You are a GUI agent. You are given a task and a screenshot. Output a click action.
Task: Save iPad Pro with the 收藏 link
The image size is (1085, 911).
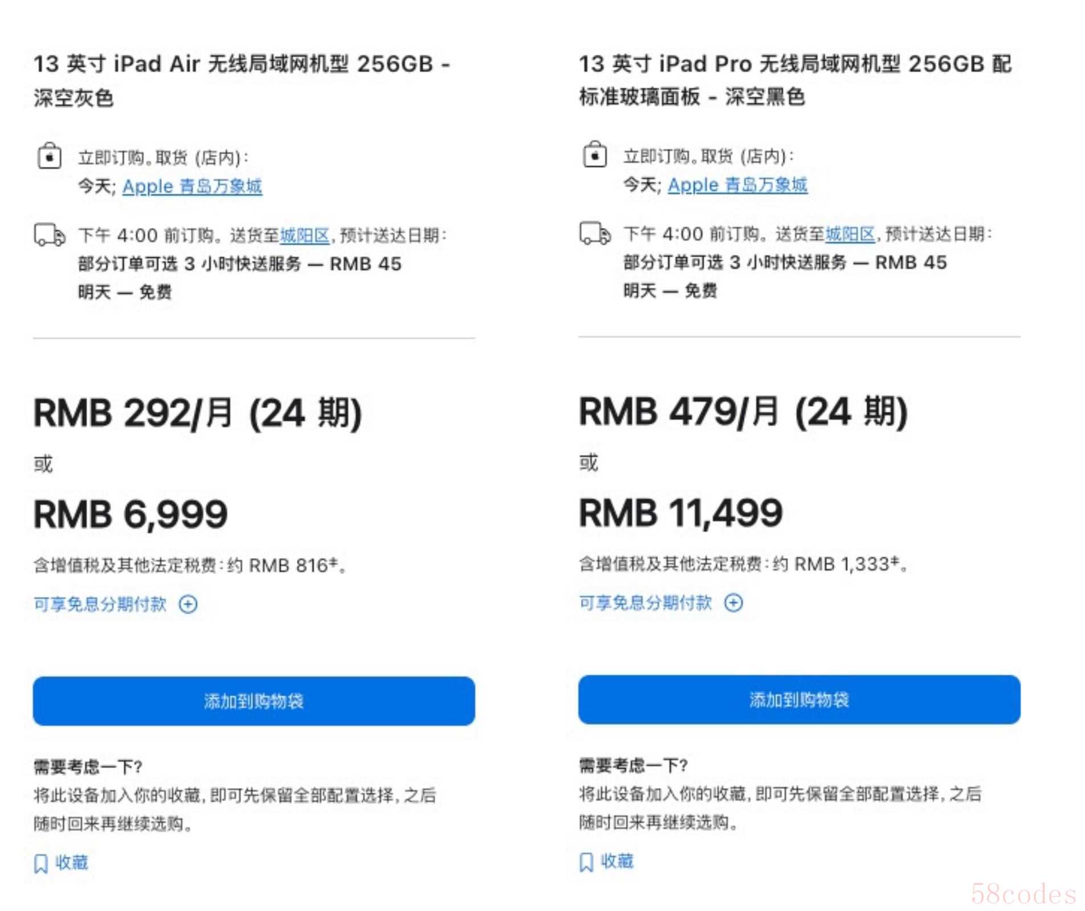click(617, 861)
